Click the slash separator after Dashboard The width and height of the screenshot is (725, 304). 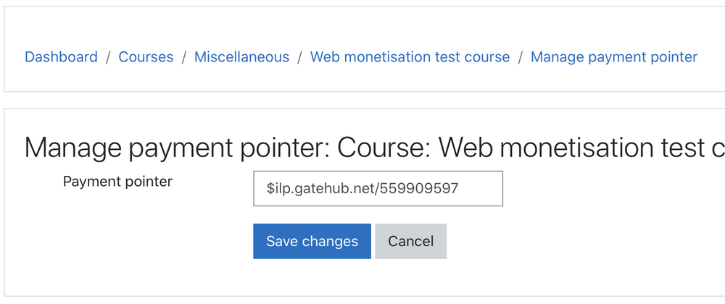108,57
